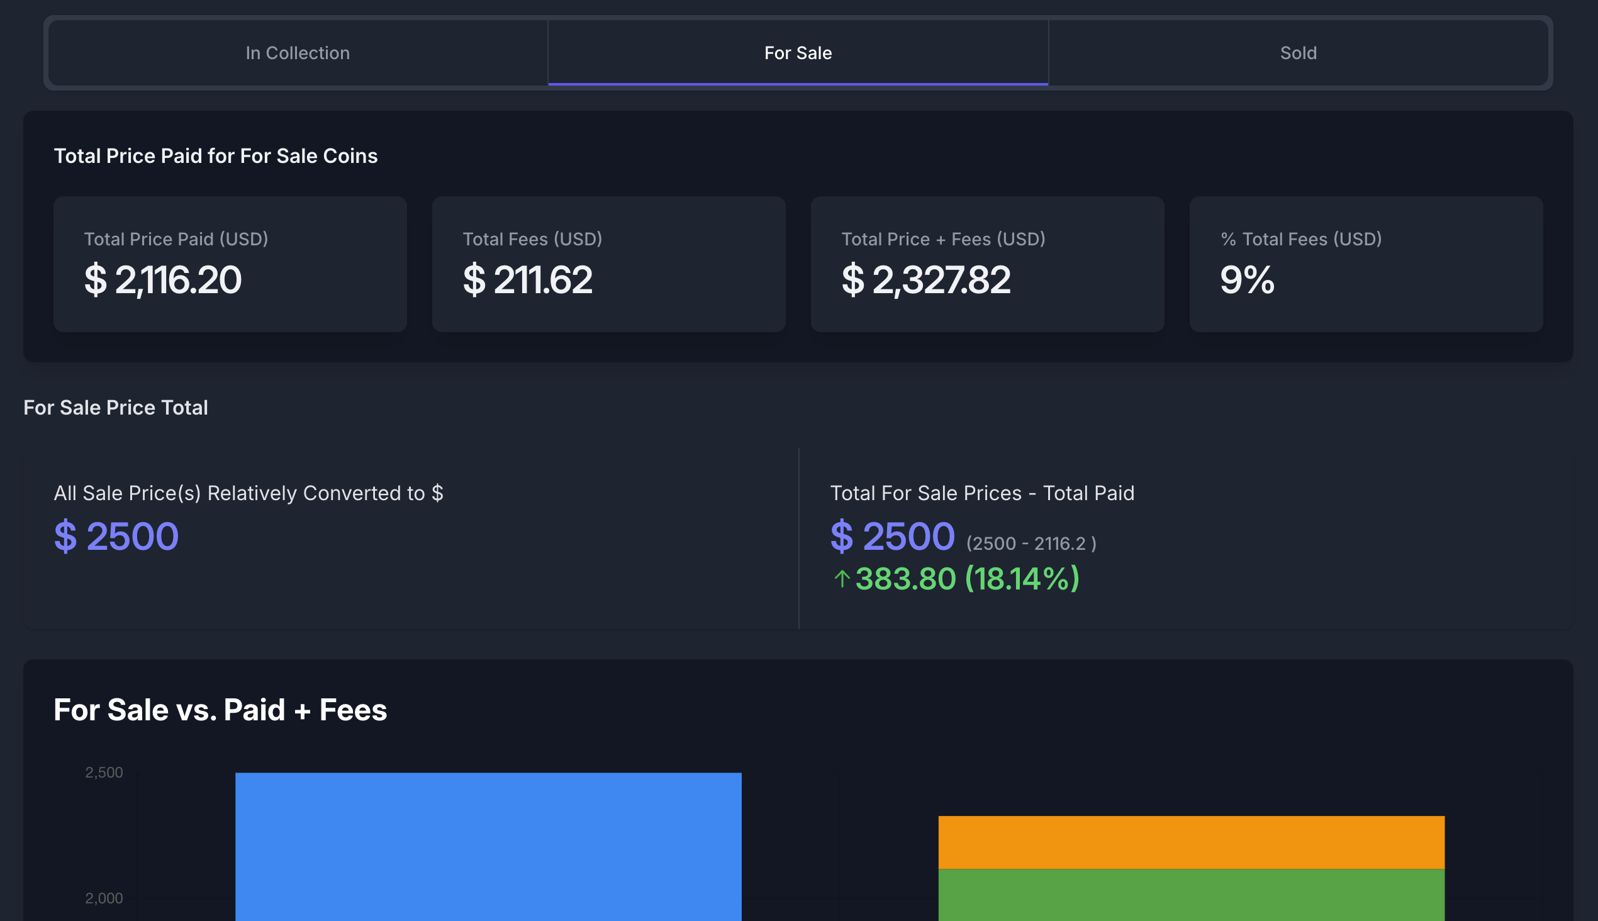This screenshot has width=1598, height=921.
Task: Select the For Sale tab
Action: [x=798, y=52]
